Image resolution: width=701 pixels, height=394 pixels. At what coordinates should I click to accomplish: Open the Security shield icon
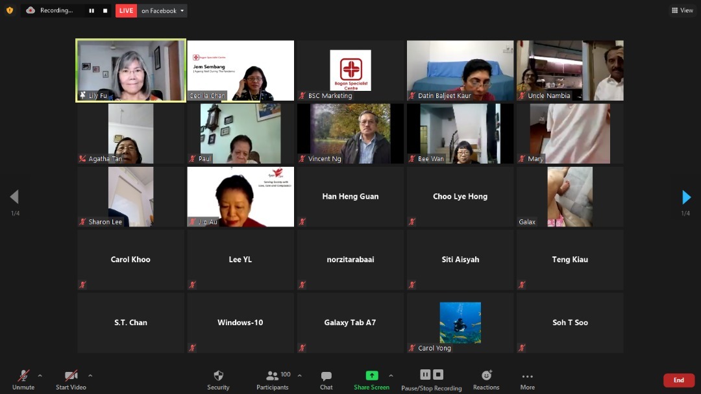(x=218, y=376)
